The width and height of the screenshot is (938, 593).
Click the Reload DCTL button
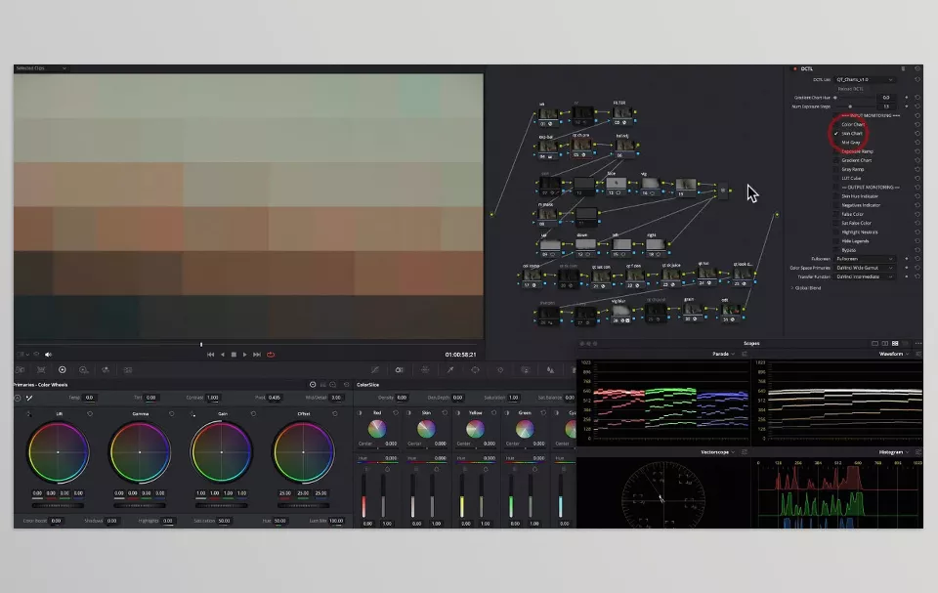point(850,89)
